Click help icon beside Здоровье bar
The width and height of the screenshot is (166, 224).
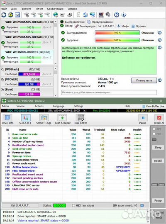[160, 40]
